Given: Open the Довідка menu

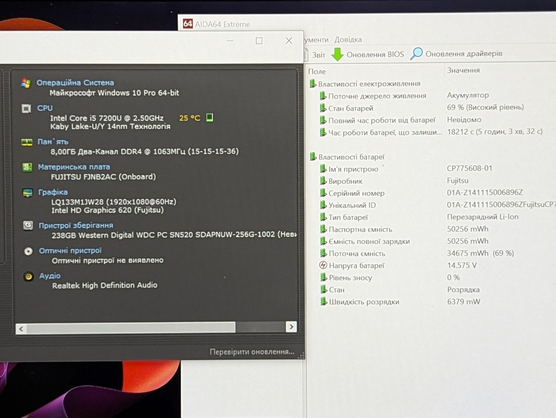Looking at the screenshot, I should pyautogui.click(x=348, y=39).
